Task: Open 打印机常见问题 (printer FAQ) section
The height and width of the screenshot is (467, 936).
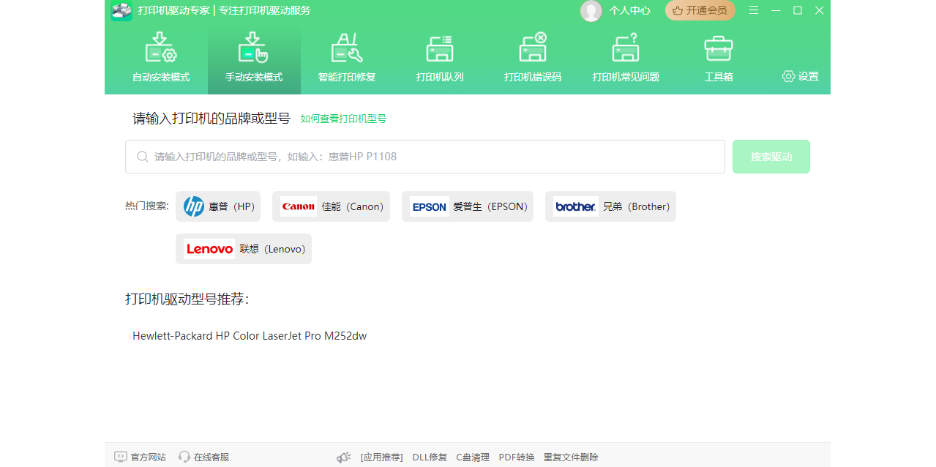Action: tap(626, 57)
